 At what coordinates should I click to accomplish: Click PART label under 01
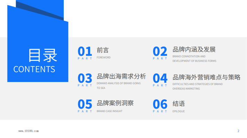[85, 58]
